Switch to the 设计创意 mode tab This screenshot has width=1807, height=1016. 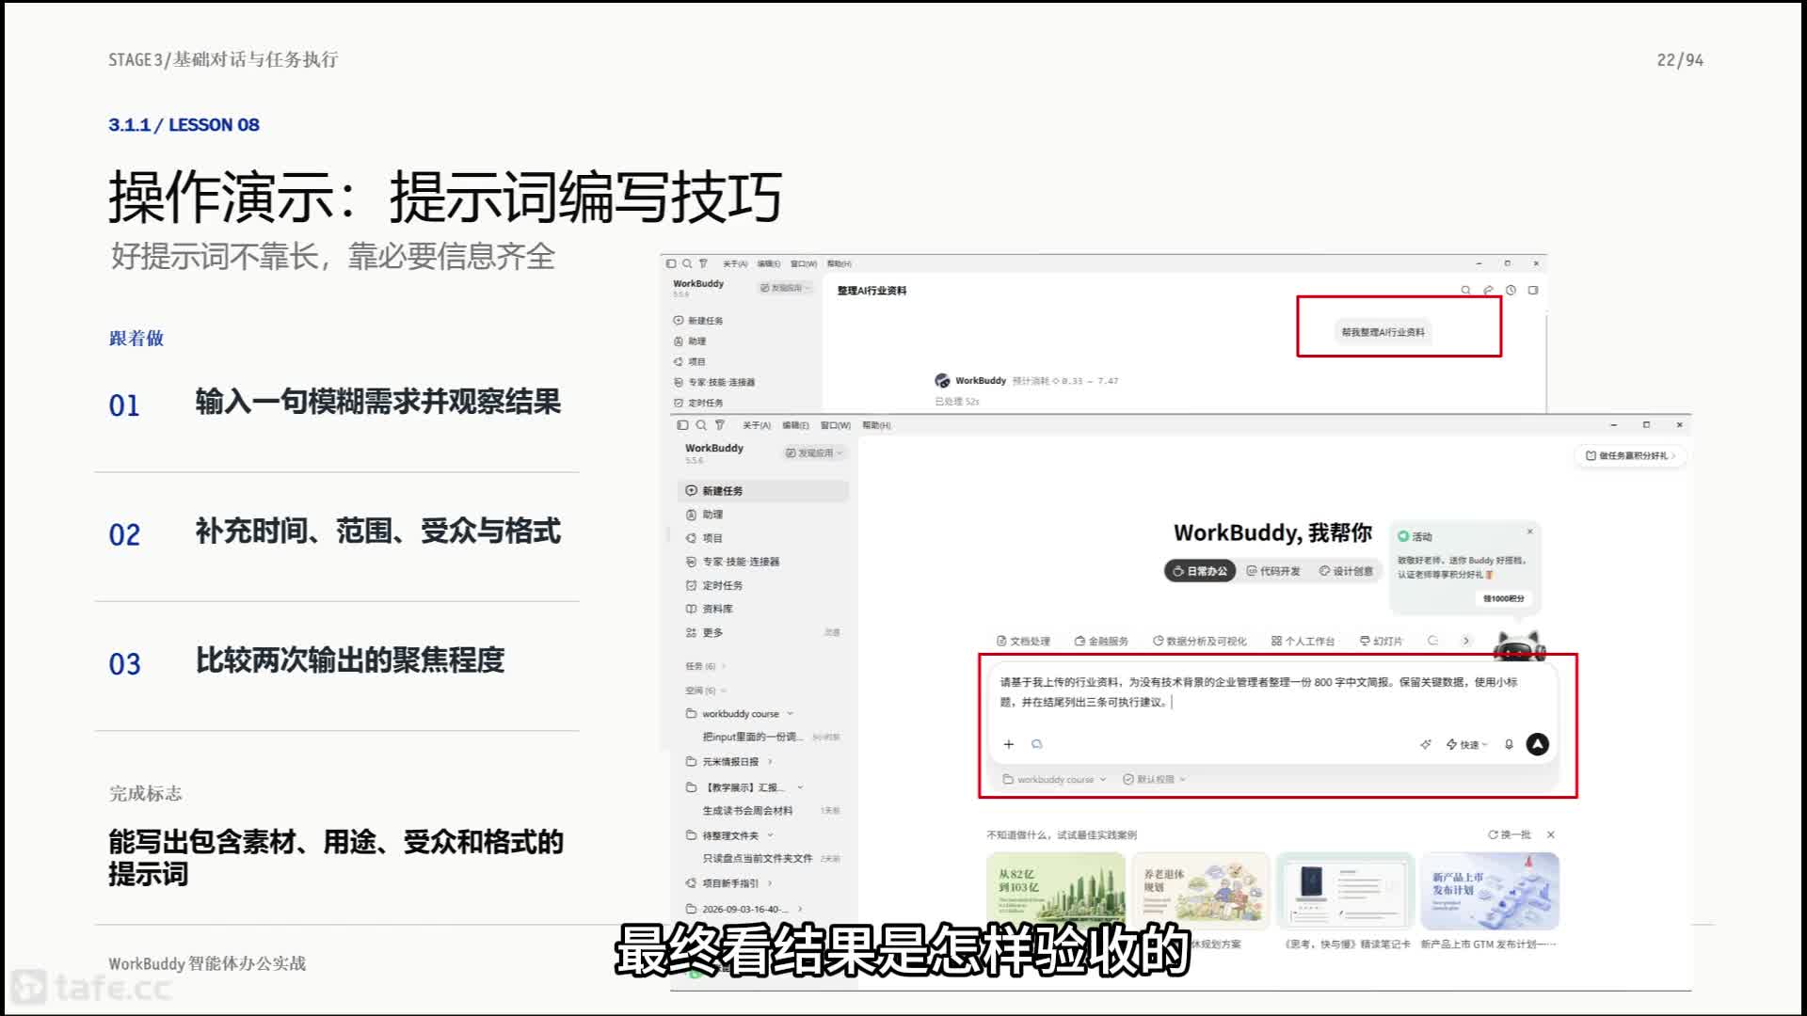1346,571
